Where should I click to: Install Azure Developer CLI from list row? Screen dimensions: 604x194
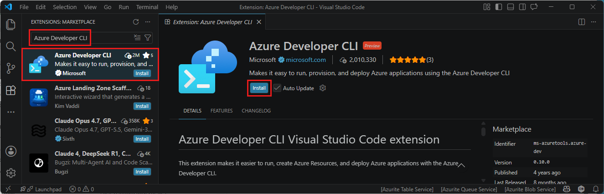click(x=142, y=73)
